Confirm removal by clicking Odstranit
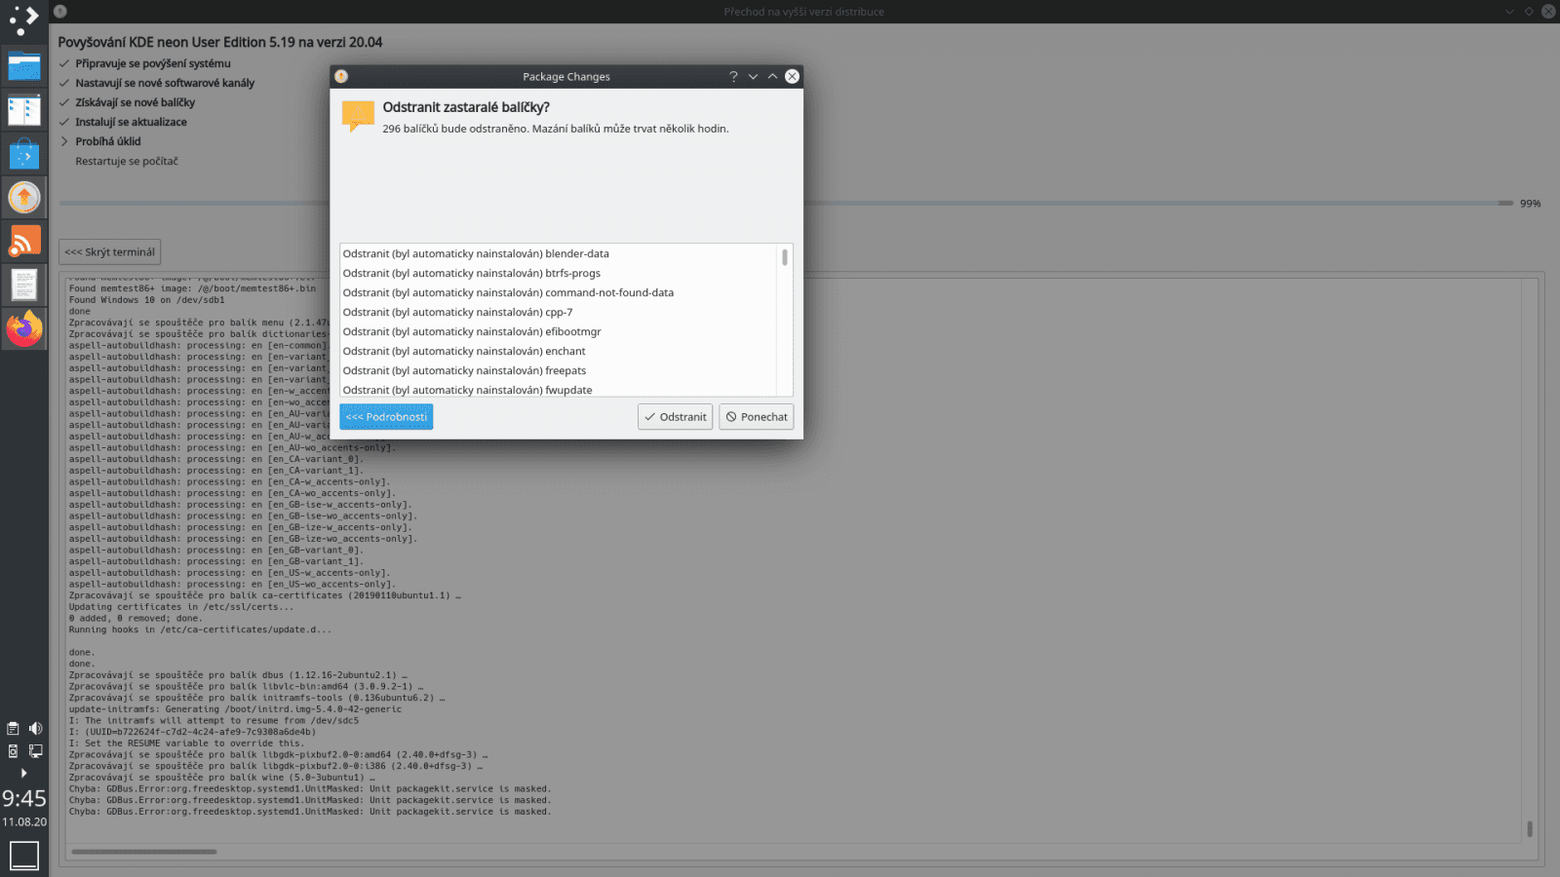1560x877 pixels. coord(675,416)
